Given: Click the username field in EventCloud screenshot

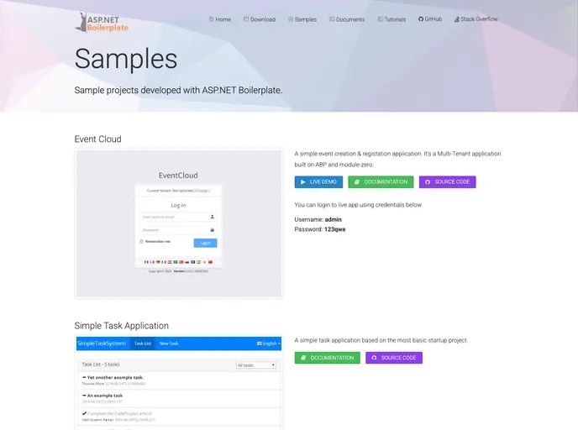Looking at the screenshot, I should click(x=178, y=217).
